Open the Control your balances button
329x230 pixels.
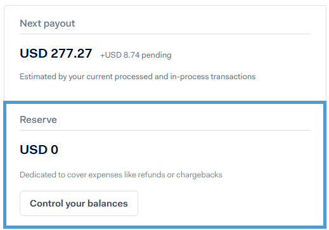tap(79, 203)
